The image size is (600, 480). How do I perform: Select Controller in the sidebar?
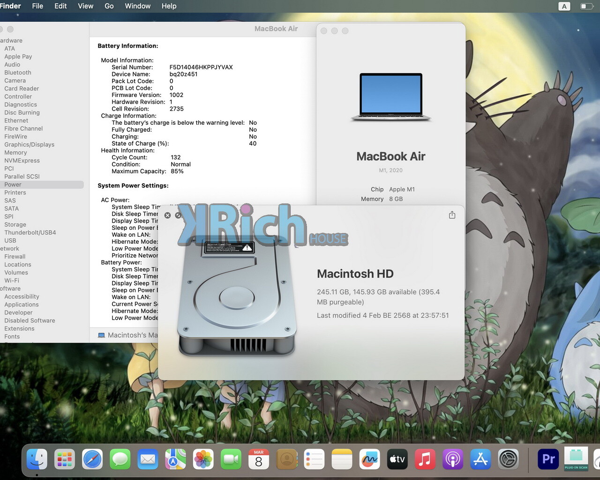coord(18,97)
